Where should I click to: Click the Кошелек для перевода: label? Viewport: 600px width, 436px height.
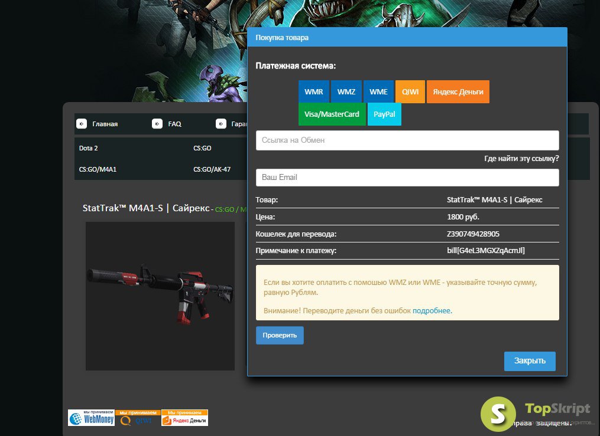(x=296, y=234)
